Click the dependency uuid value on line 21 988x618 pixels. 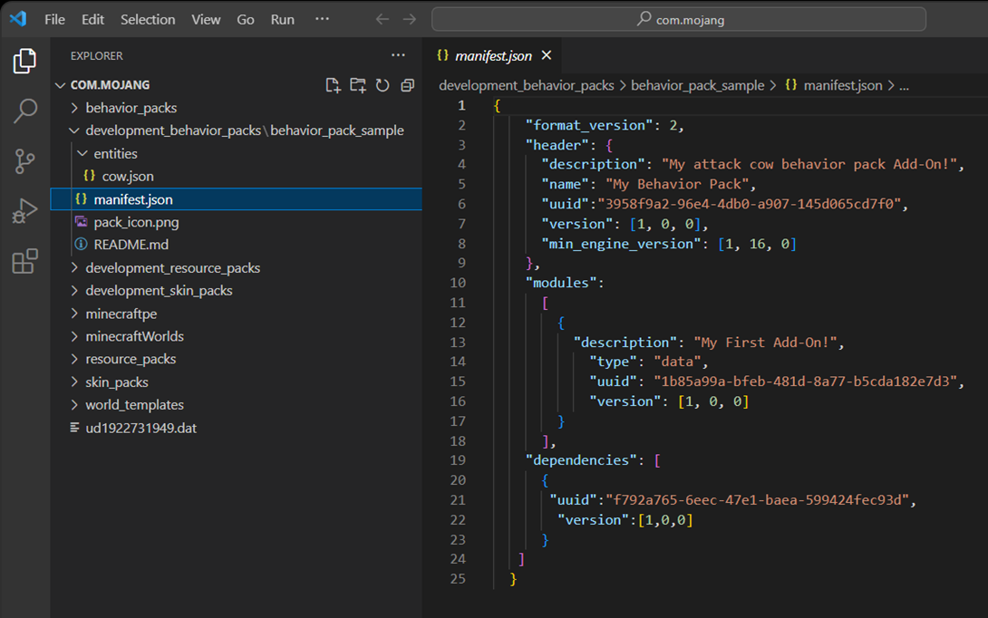click(x=758, y=500)
